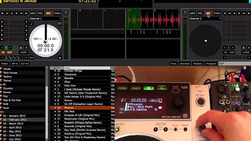Rewind the Channel 1 deck
This screenshot has height=141, width=251.
(x=7, y=13)
